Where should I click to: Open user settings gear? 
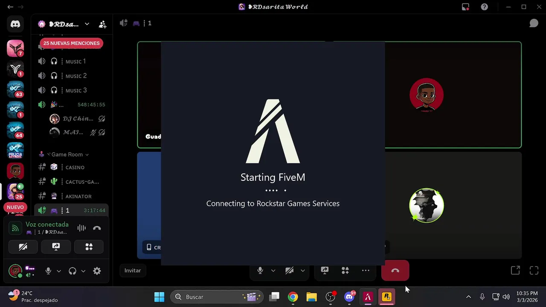(97, 271)
